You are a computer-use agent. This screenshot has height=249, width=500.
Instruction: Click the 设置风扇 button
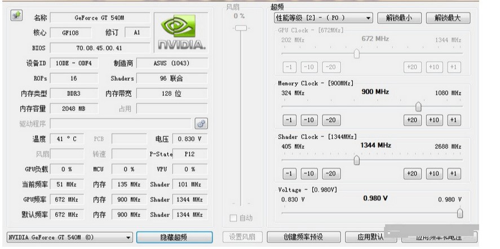[242, 237]
